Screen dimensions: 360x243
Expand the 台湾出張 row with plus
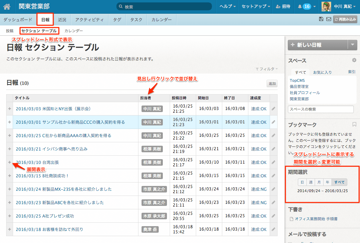pyautogui.click(x=10, y=162)
